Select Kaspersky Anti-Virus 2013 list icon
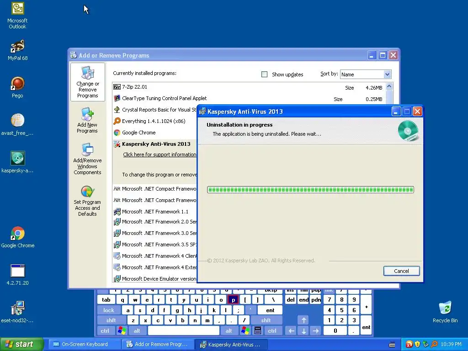Image resolution: width=468 pixels, height=351 pixels. [117, 144]
